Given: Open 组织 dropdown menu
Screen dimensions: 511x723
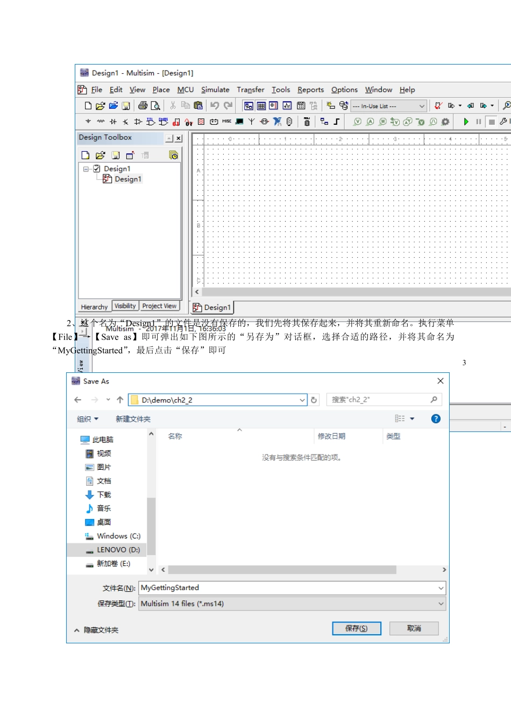Looking at the screenshot, I should (x=88, y=419).
